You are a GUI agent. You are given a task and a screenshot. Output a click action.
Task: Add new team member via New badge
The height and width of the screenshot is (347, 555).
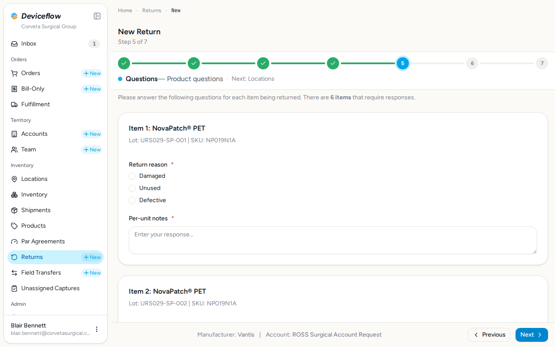[92, 150]
